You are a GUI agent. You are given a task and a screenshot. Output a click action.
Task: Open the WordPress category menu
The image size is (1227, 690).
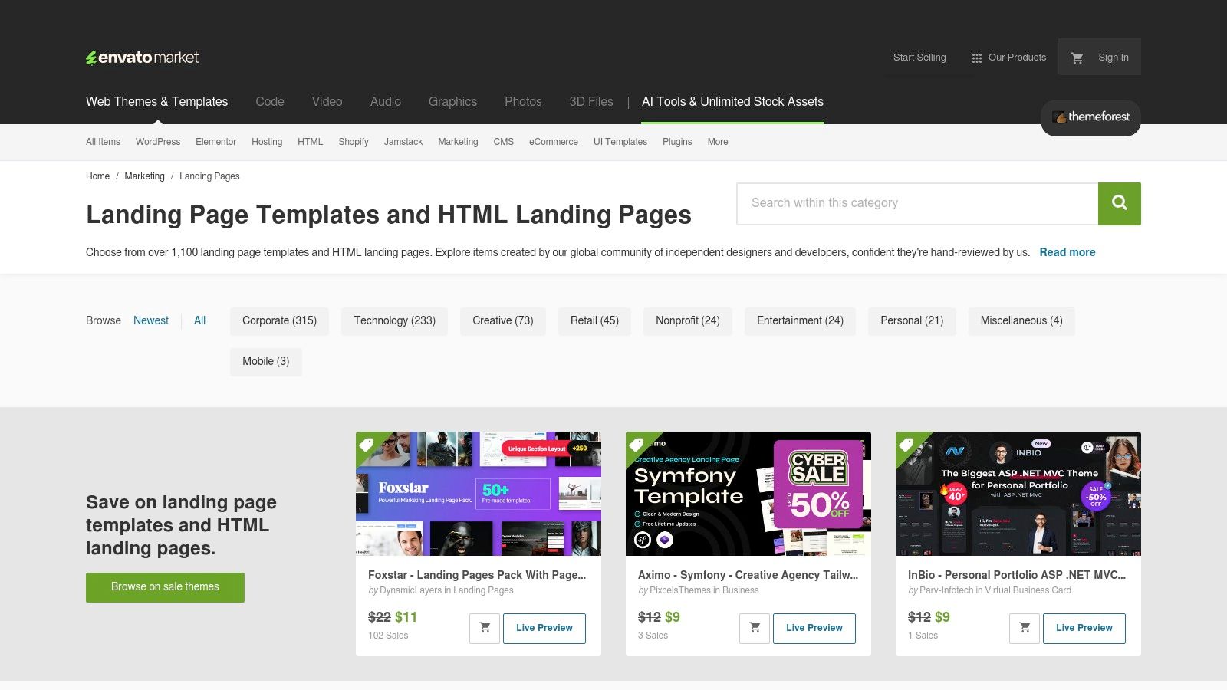(x=157, y=142)
